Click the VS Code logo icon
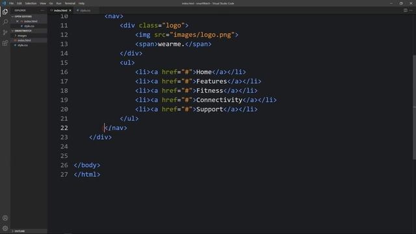 pyautogui.click(x=4, y=3)
